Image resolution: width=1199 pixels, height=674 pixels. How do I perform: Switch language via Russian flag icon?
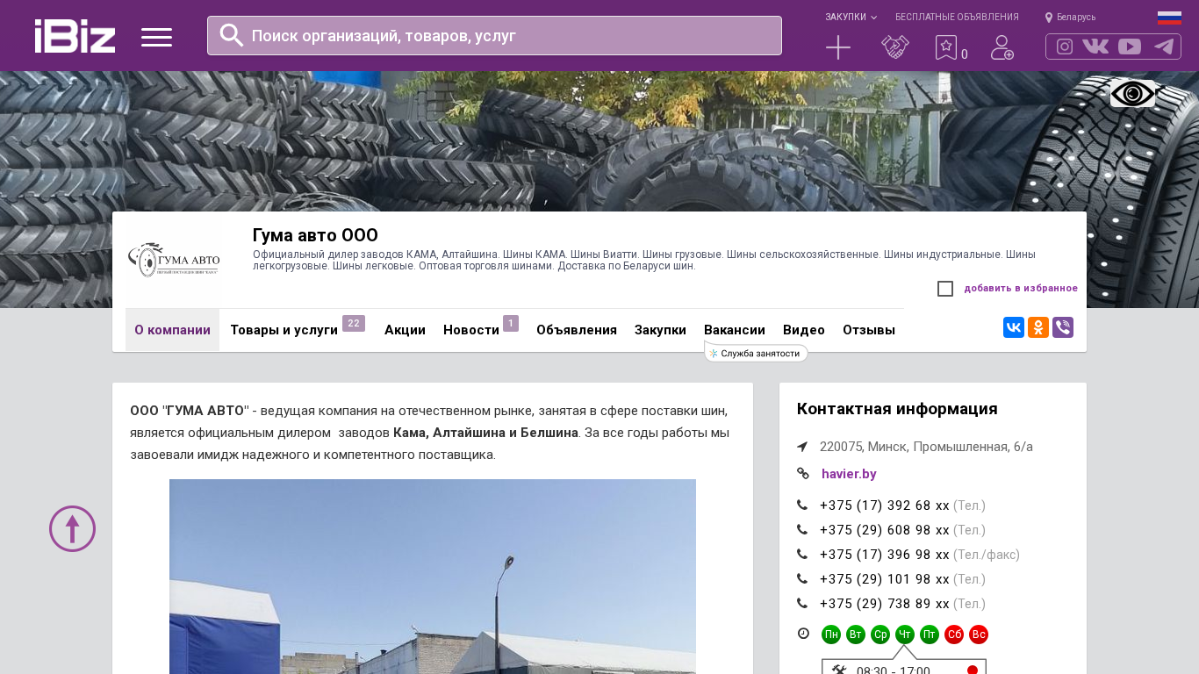pos(1169,18)
